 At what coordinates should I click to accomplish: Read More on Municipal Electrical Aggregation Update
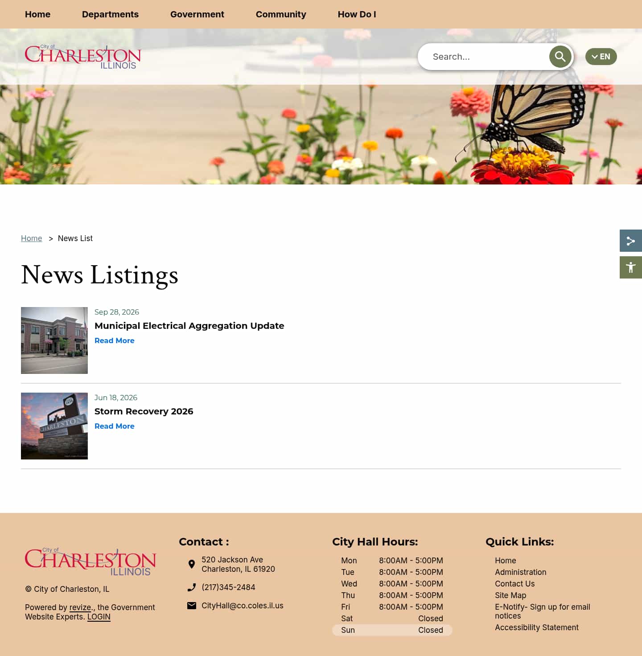coord(115,340)
